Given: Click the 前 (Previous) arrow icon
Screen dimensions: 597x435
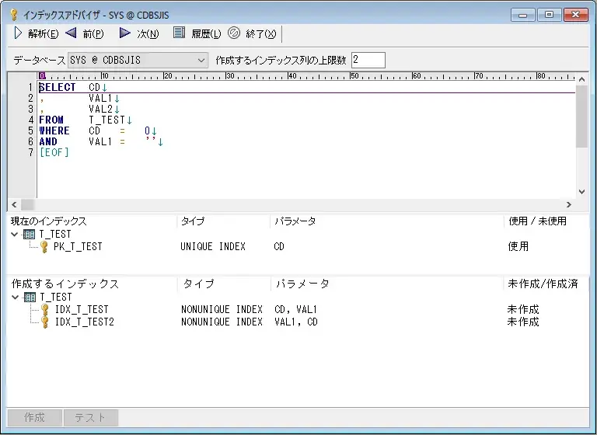Looking at the screenshot, I should 71,33.
